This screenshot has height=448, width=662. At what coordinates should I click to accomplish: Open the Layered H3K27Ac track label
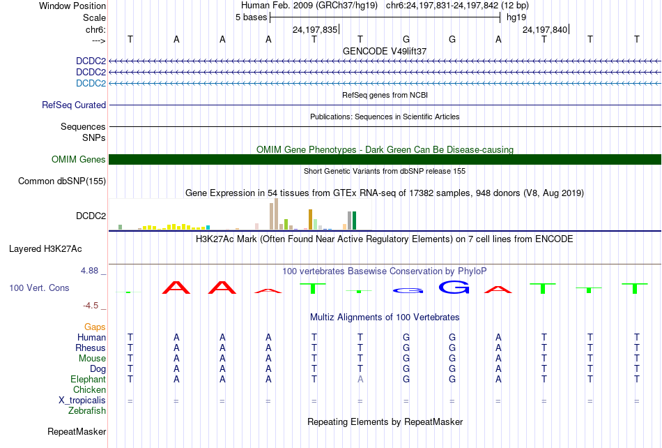click(45, 249)
